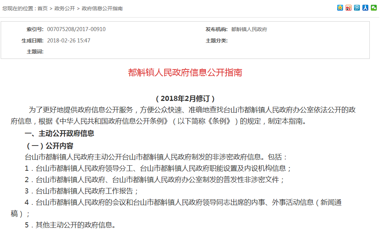Screen dimensions: 380x230
Task: Click the 主题词 label
Action: coord(35,52)
